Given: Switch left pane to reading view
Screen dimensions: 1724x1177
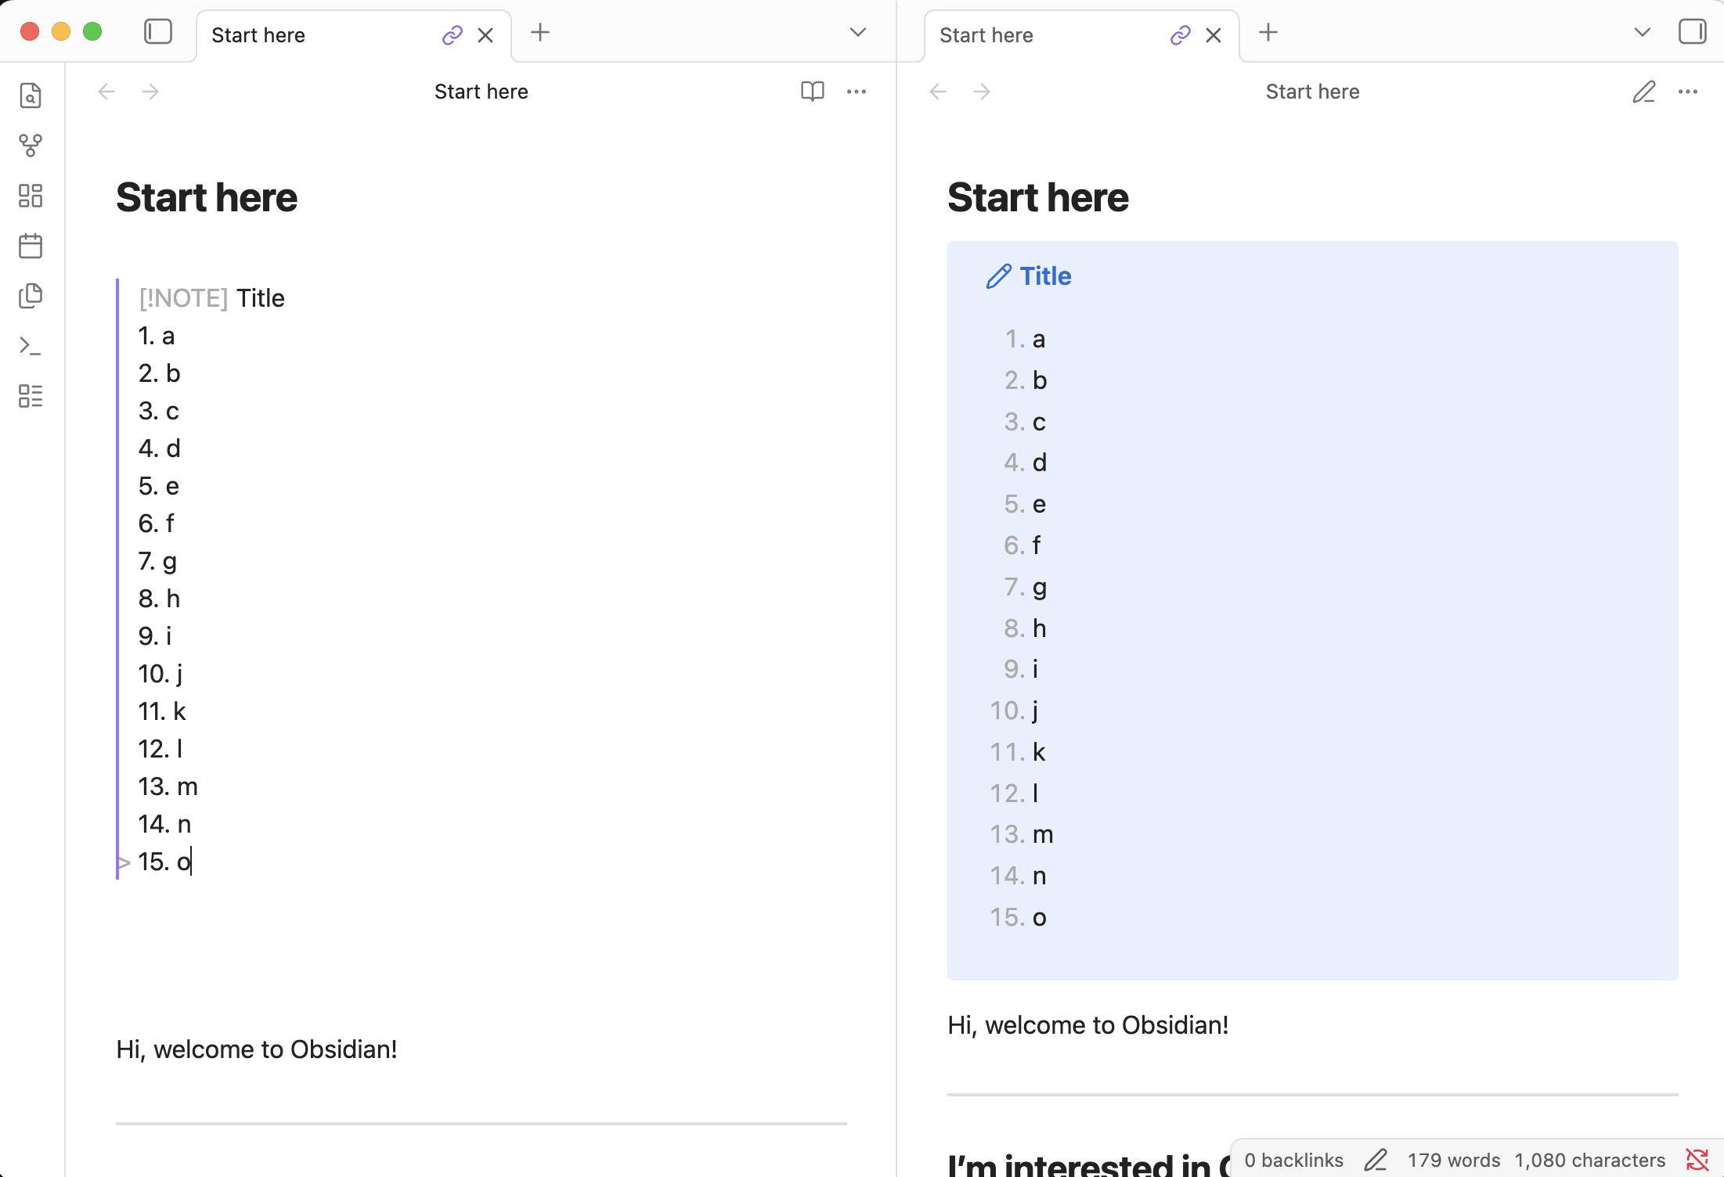Looking at the screenshot, I should tap(812, 92).
